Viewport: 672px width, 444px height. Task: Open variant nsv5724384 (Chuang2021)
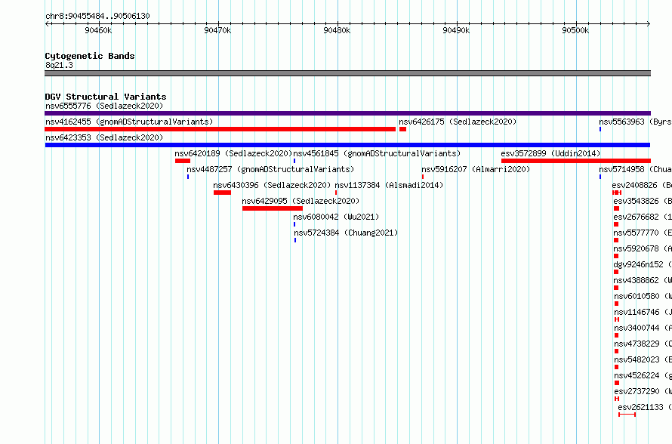point(346,233)
